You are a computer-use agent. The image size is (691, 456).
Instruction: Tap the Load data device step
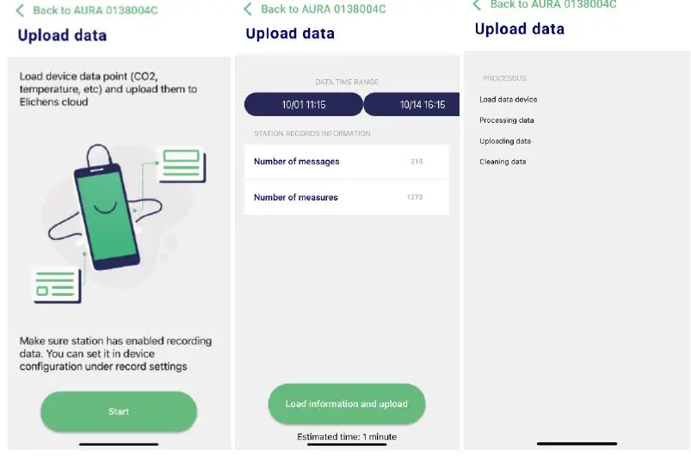[509, 100]
